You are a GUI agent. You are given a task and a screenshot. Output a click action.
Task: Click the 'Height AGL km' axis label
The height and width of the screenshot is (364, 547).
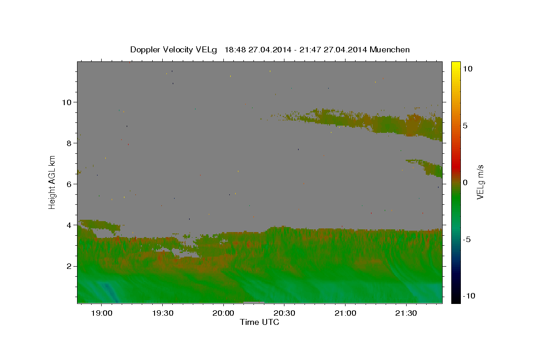pyautogui.click(x=52, y=182)
